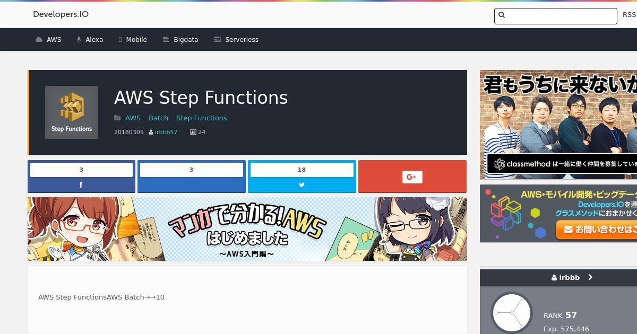The width and height of the screenshot is (637, 334).
Task: Click the user icon in author panel
Action: click(x=554, y=278)
